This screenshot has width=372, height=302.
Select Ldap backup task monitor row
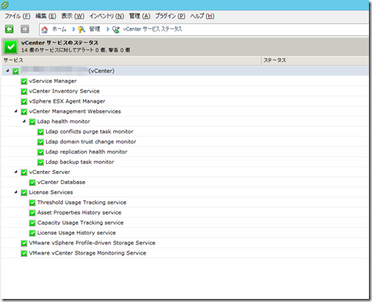[185, 162]
